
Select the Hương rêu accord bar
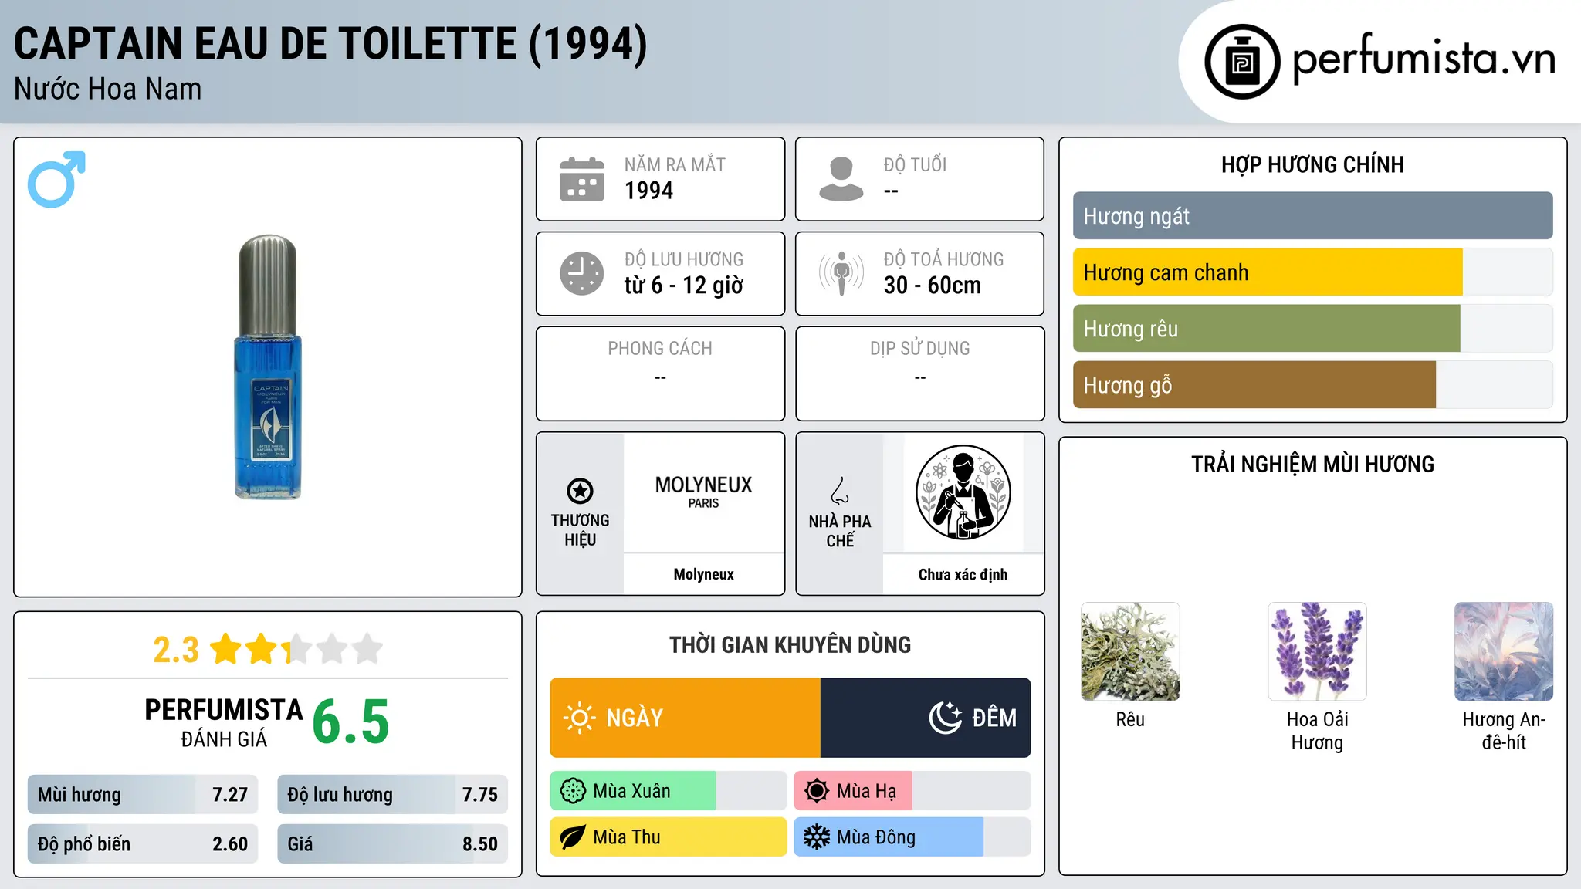1312,329
